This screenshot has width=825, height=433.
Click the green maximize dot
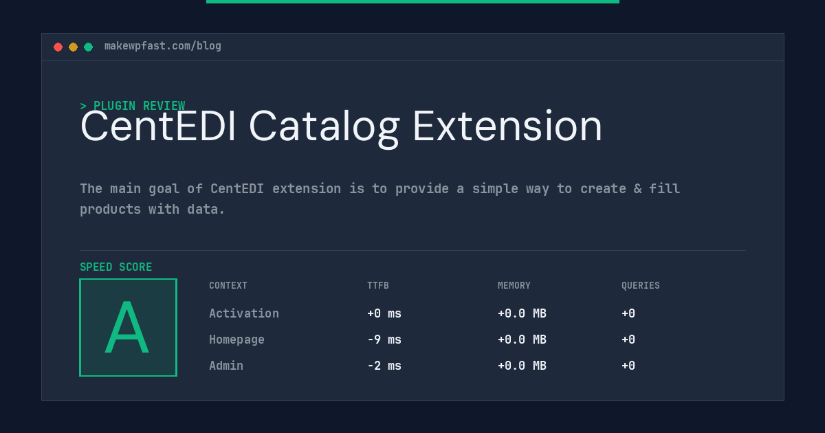[x=89, y=47]
